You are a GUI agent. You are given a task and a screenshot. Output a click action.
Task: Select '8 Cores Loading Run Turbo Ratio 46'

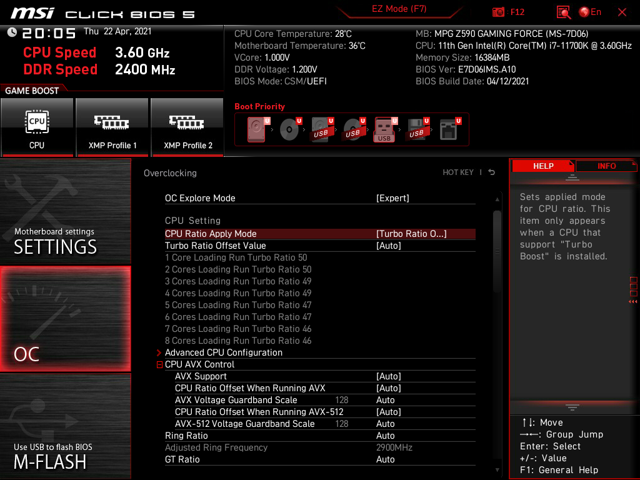[x=238, y=341]
